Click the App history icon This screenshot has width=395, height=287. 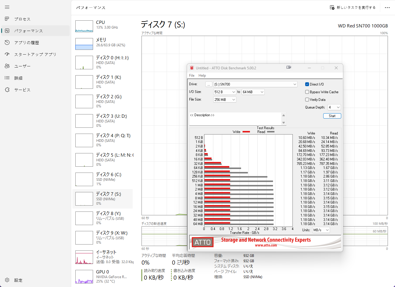(7, 42)
